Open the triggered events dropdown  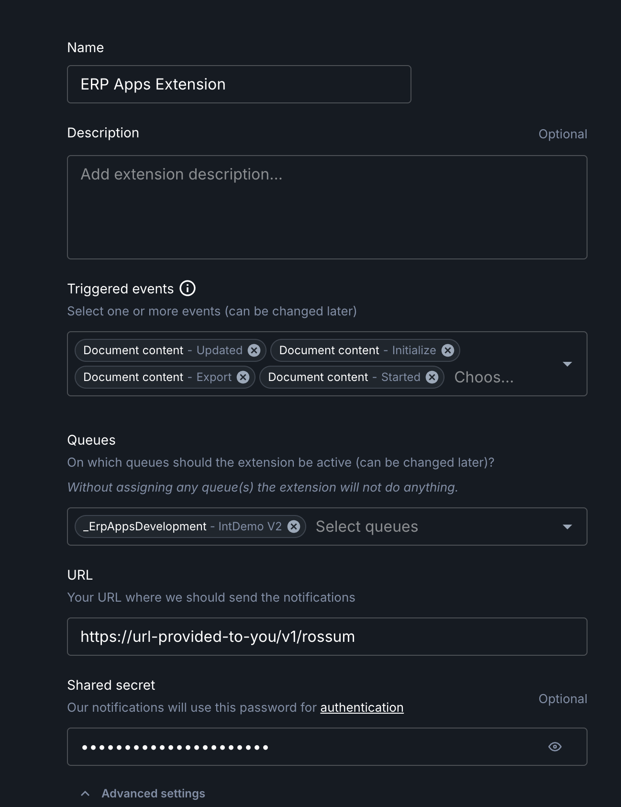pos(567,364)
